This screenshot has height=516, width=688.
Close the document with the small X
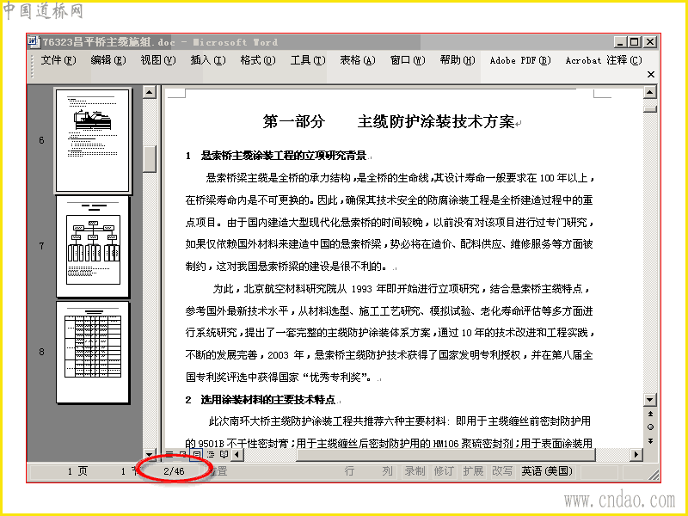[651, 75]
